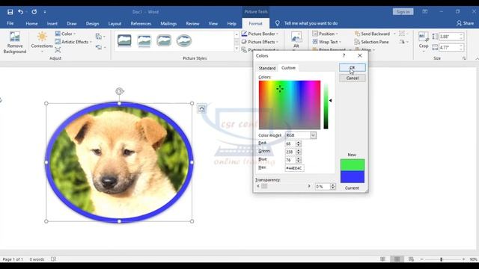The height and width of the screenshot is (269, 479).
Task: Collapse the ribbon
Action: [477, 58]
